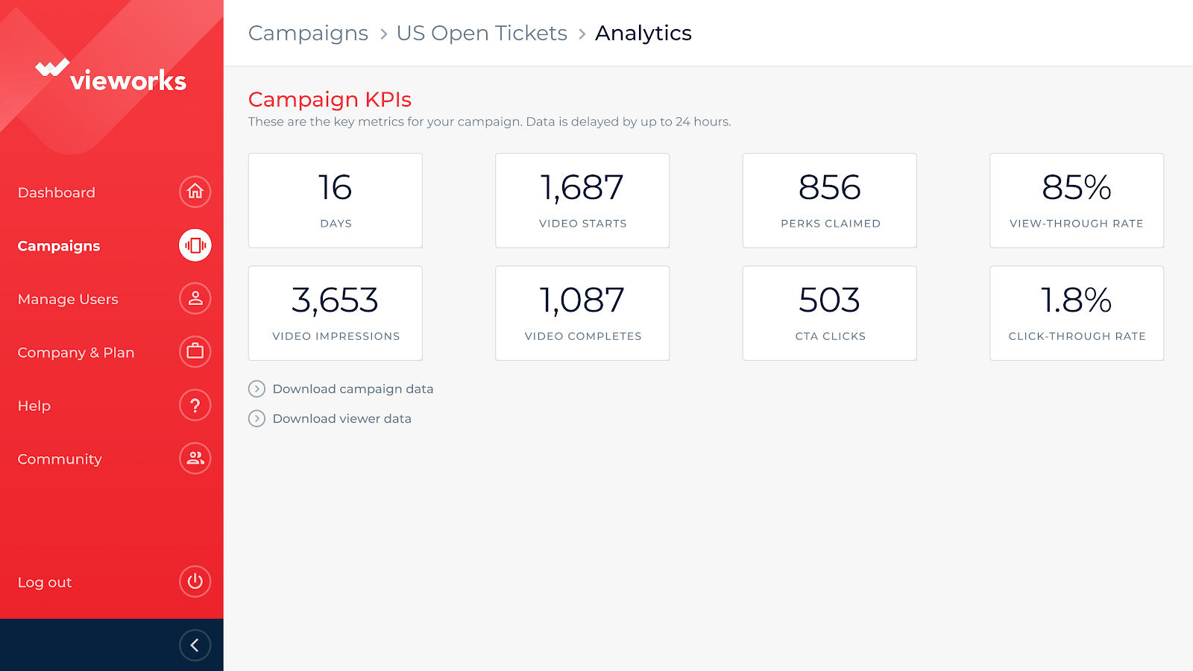Click the Campaigns megaphone icon
The height and width of the screenshot is (671, 1193).
[x=195, y=245]
